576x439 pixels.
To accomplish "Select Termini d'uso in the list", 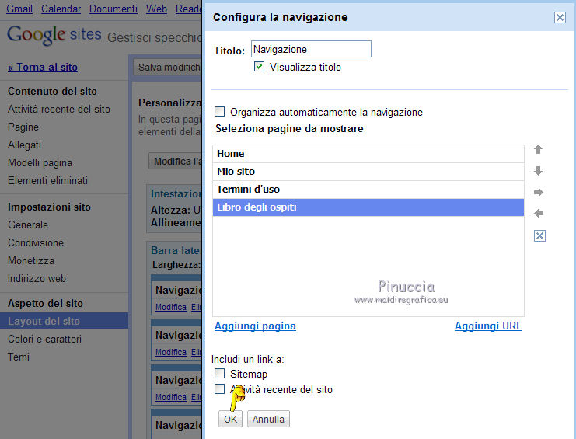I will click(368, 190).
